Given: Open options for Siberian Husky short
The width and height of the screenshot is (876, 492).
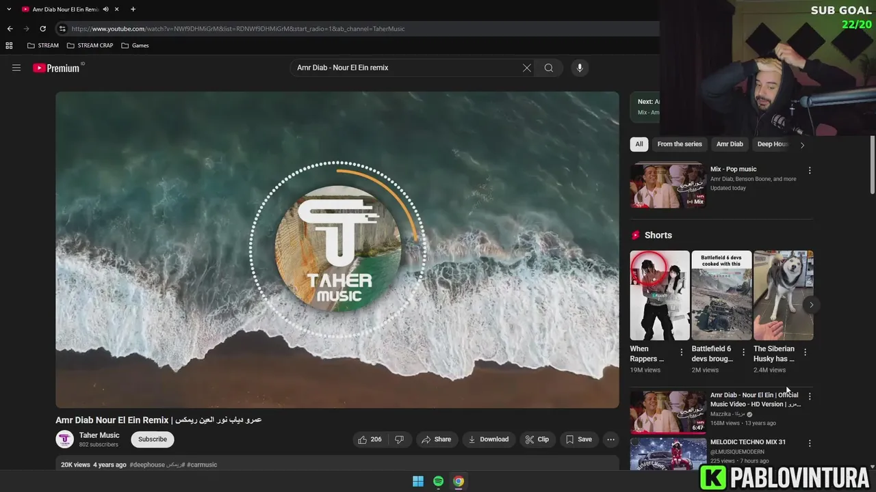Looking at the screenshot, I should point(805,353).
